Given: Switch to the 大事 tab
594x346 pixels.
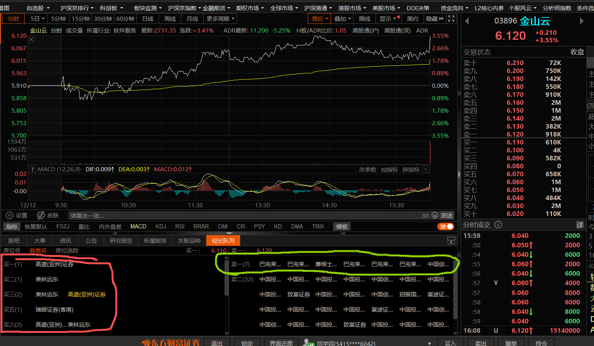Looking at the screenshot, I should [40, 240].
